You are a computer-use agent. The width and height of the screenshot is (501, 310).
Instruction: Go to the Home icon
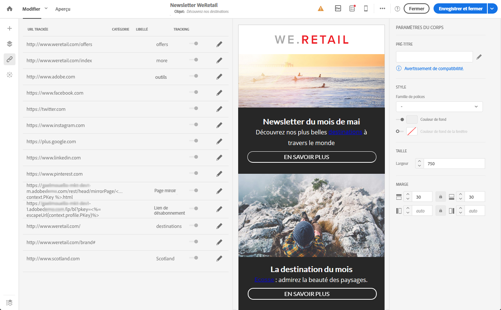click(x=10, y=9)
